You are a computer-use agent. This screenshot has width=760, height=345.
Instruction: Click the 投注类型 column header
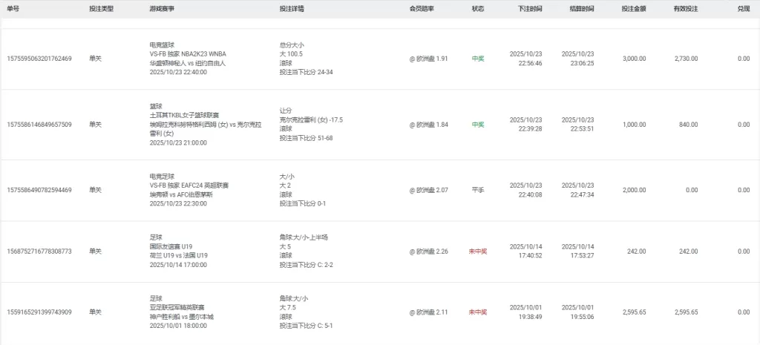100,9
